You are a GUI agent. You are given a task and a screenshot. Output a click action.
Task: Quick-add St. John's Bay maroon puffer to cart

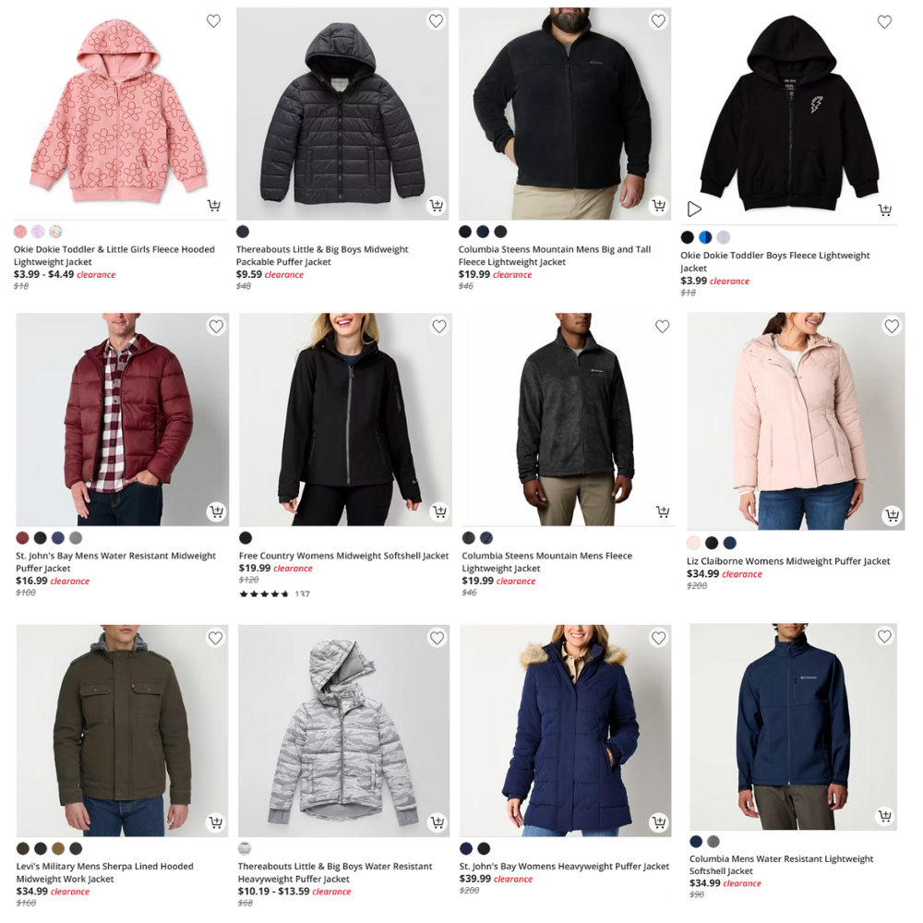click(x=217, y=511)
